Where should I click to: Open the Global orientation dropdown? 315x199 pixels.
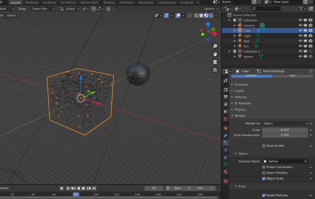[70, 9]
